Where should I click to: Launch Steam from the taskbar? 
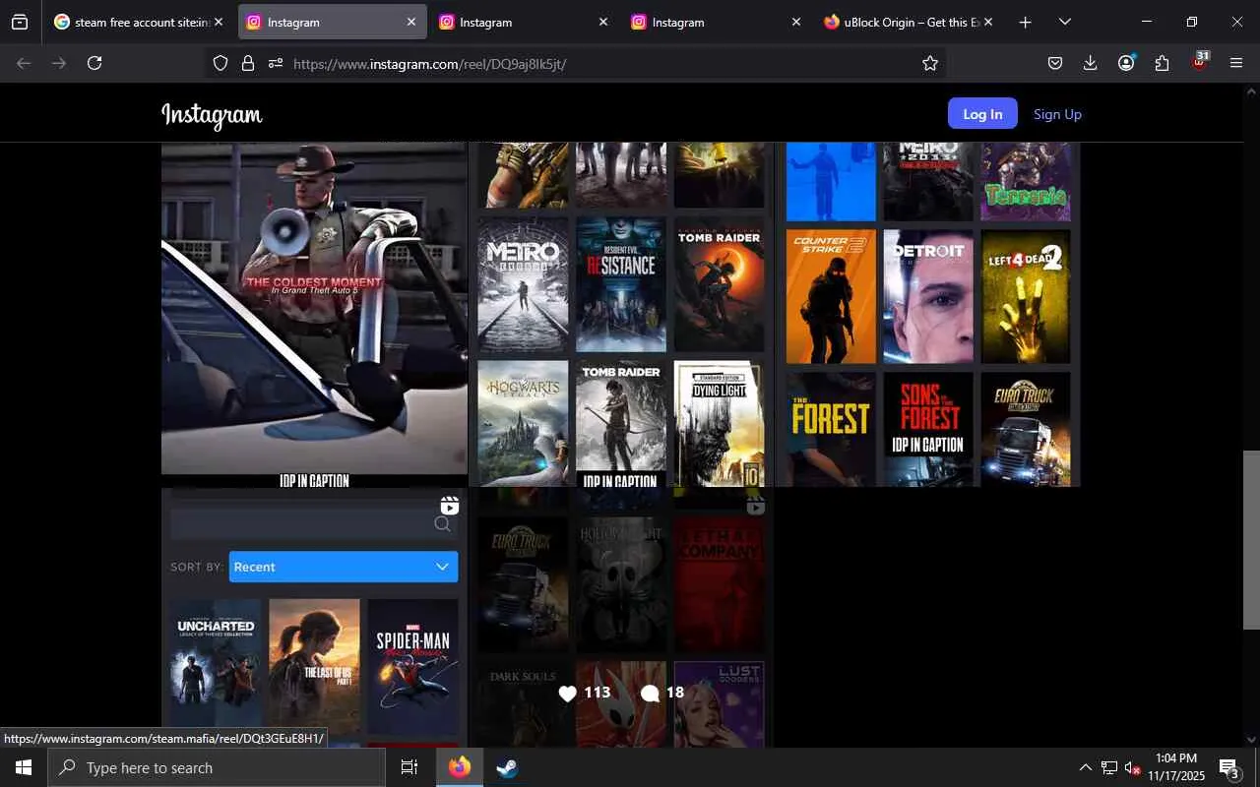[x=506, y=767]
